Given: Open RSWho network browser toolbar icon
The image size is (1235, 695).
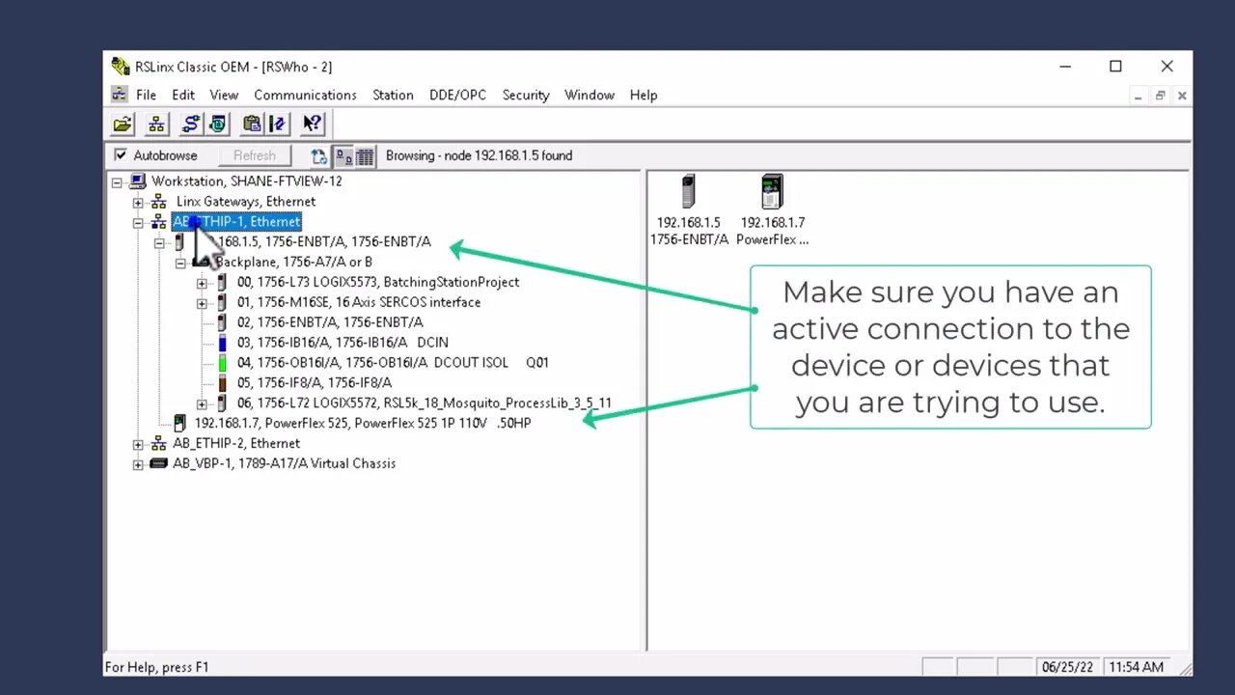Looking at the screenshot, I should [156, 124].
